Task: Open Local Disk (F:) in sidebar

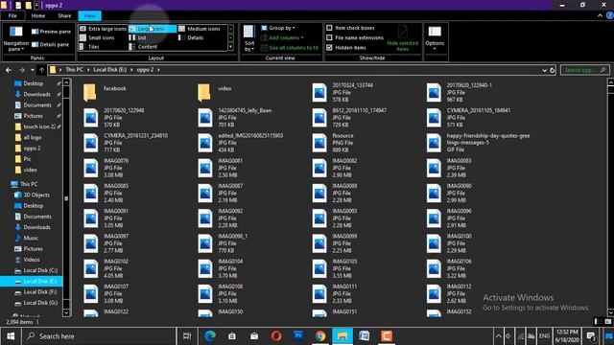Action: tap(36, 291)
